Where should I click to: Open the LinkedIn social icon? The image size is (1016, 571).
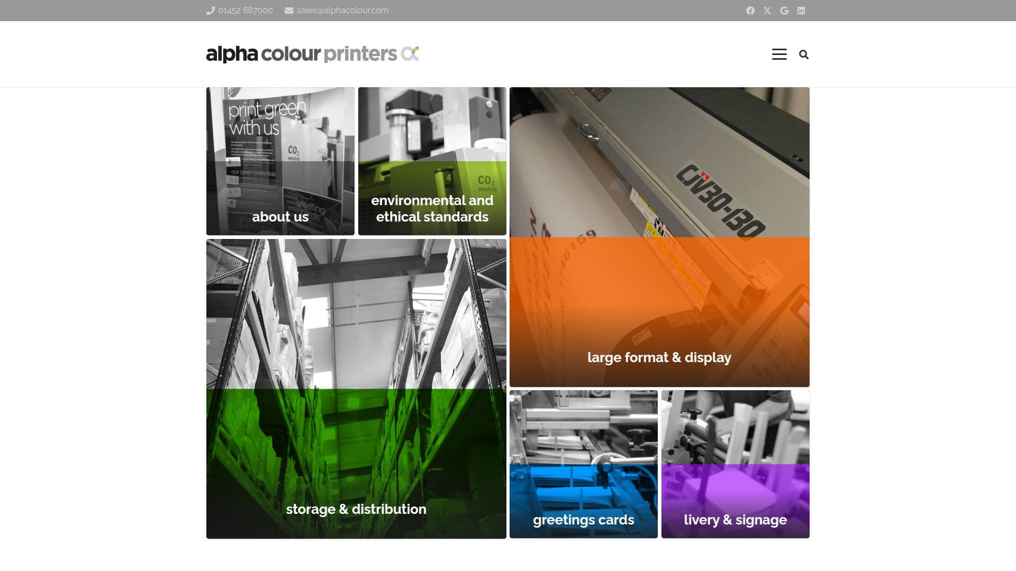coord(801,11)
